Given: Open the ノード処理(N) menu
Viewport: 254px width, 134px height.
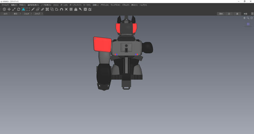Looking at the screenshot, I should pyautogui.click(x=46, y=5).
